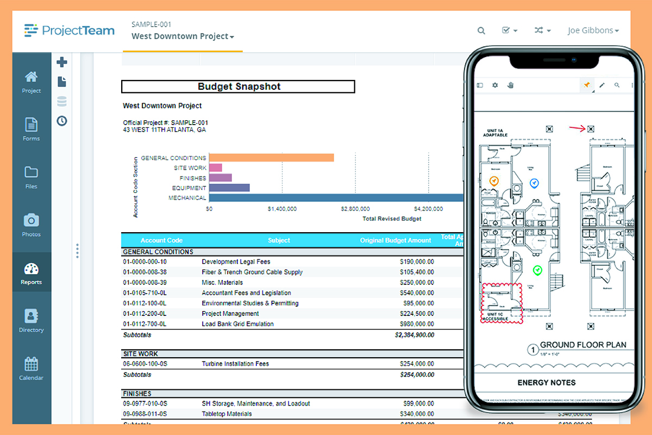The width and height of the screenshot is (652, 435).
Task: Select the pencil markup tool on phone
Action: point(602,85)
